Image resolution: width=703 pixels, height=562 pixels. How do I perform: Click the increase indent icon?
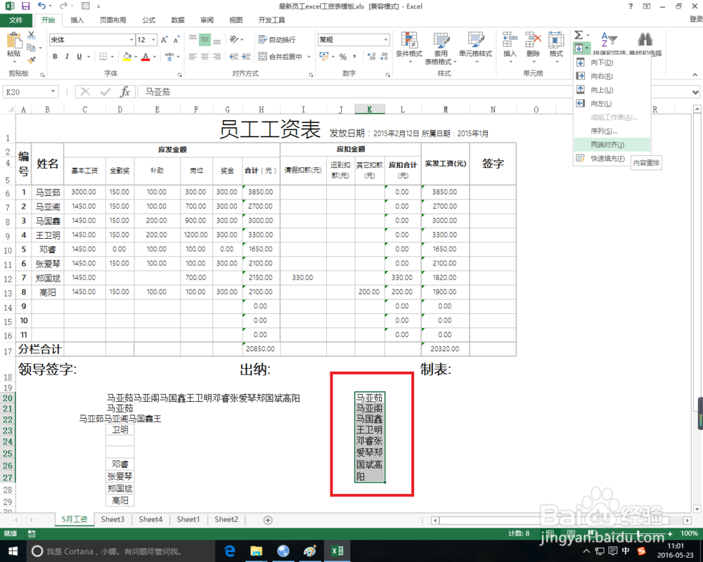246,56
